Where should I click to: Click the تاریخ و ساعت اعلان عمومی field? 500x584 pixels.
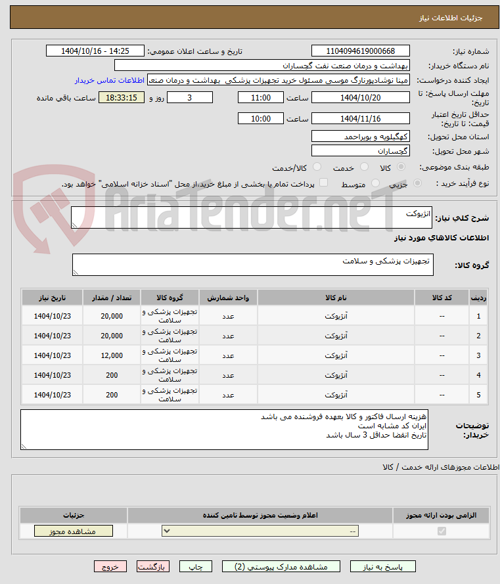95,51
